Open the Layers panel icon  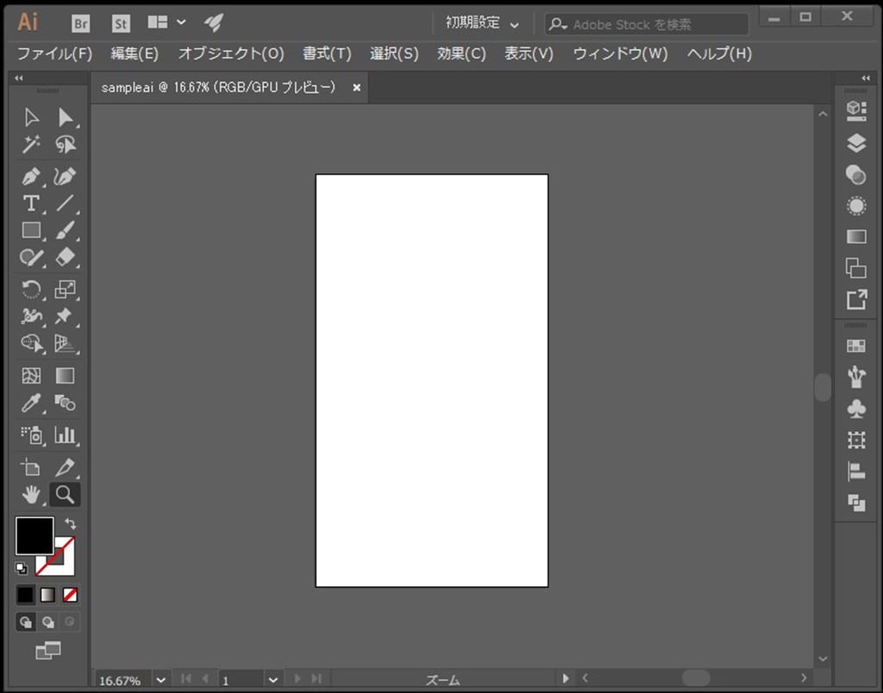point(855,142)
